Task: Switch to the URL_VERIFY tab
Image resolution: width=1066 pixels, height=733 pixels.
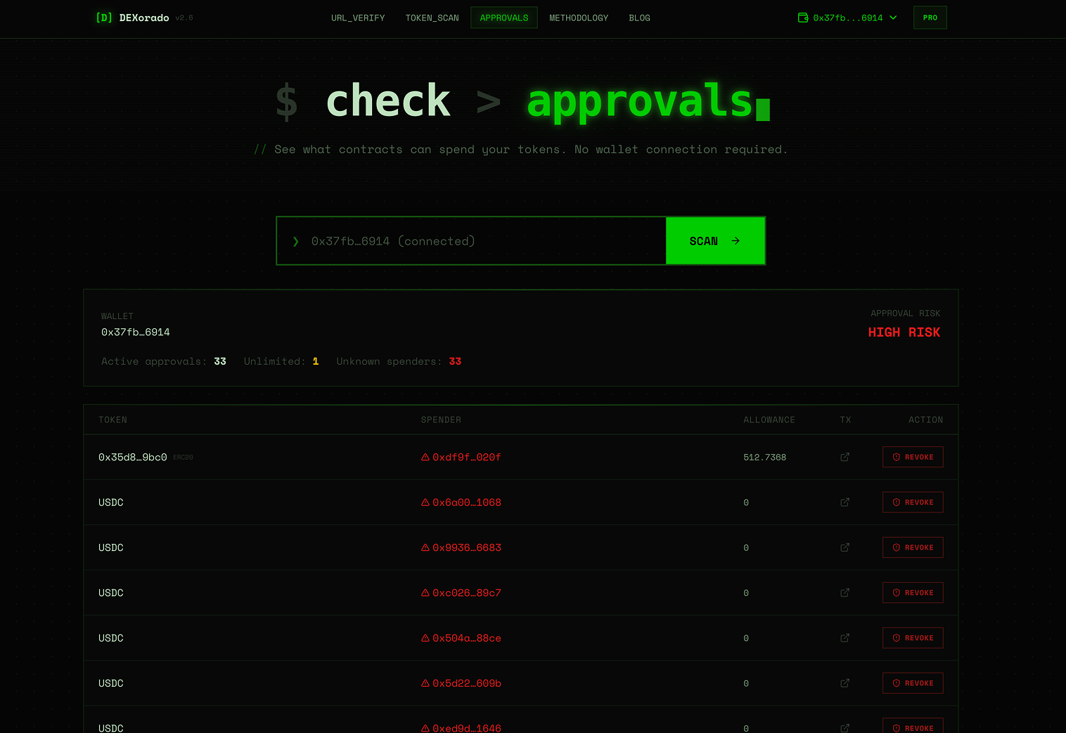Action: (358, 18)
